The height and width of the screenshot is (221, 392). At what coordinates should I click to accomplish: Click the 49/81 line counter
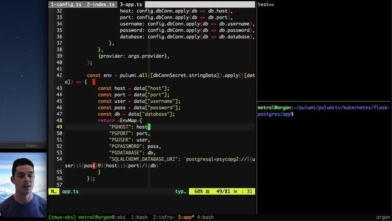pyautogui.click(x=223, y=192)
